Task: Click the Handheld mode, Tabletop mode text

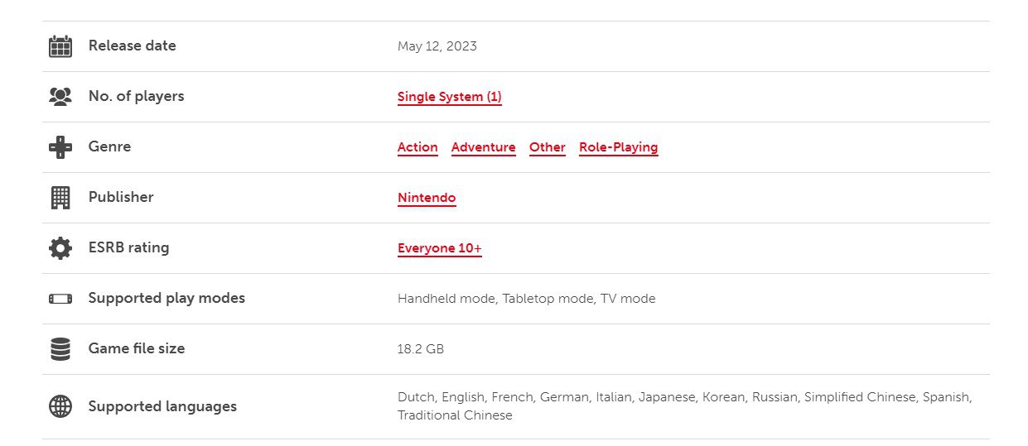Action: (495, 299)
